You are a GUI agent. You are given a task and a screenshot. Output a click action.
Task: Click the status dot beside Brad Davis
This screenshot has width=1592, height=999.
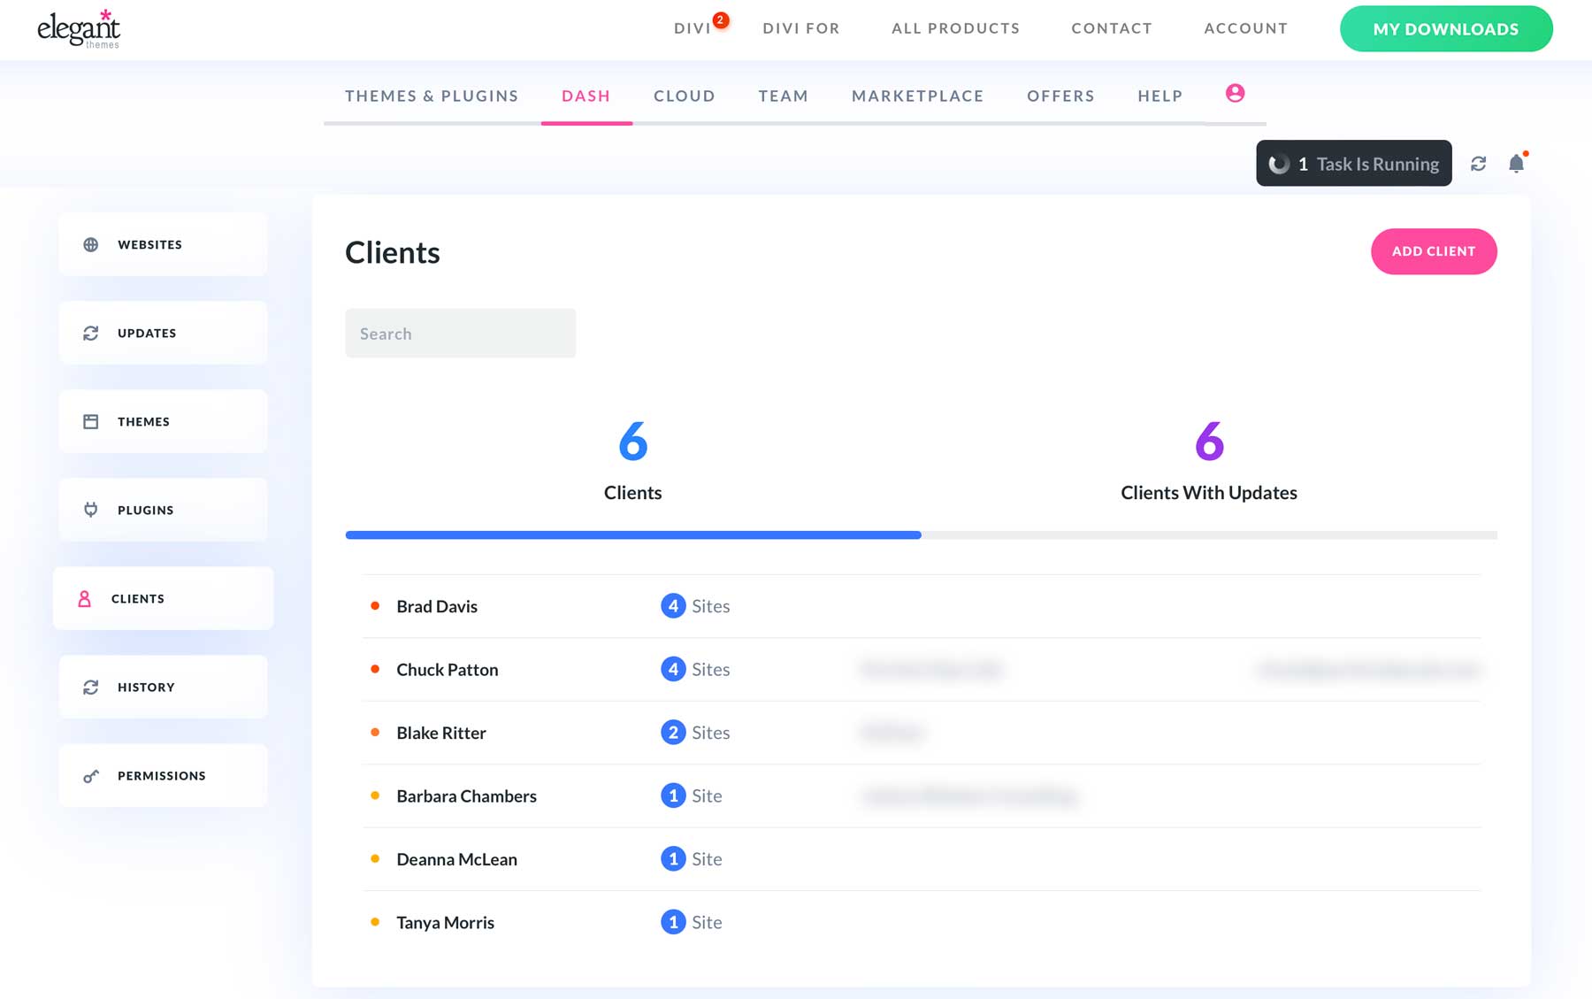[375, 606]
